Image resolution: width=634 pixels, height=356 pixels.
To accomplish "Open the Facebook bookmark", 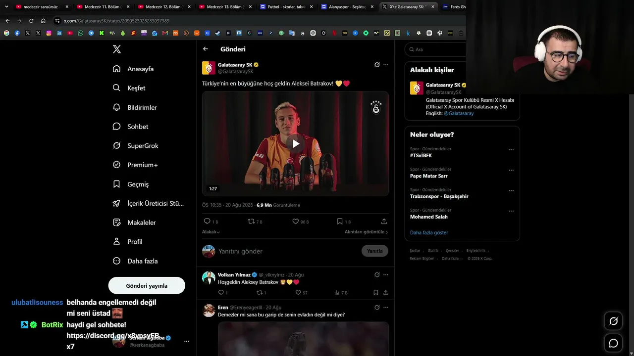I will click(x=17, y=33).
